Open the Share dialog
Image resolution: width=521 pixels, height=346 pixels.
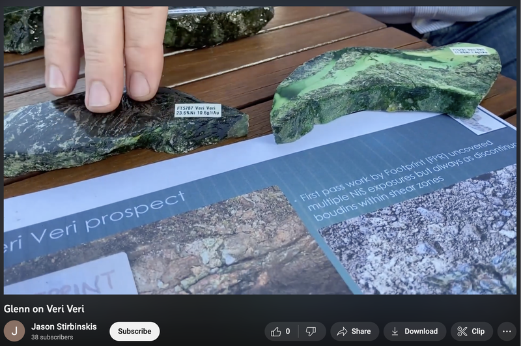[x=354, y=332]
